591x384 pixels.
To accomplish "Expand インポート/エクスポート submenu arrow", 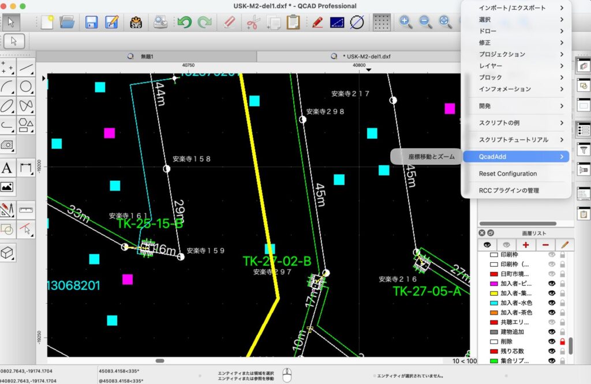I will pos(562,8).
